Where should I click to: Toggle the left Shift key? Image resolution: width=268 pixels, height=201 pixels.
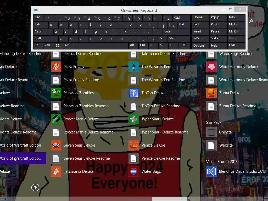tap(46, 39)
